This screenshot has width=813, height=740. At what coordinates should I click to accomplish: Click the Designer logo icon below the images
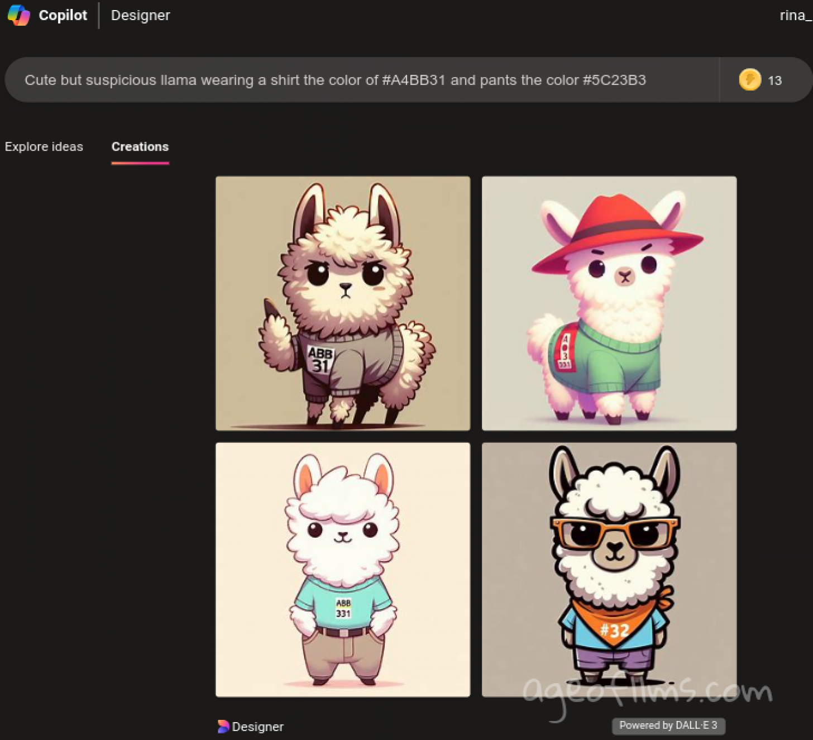click(x=223, y=726)
